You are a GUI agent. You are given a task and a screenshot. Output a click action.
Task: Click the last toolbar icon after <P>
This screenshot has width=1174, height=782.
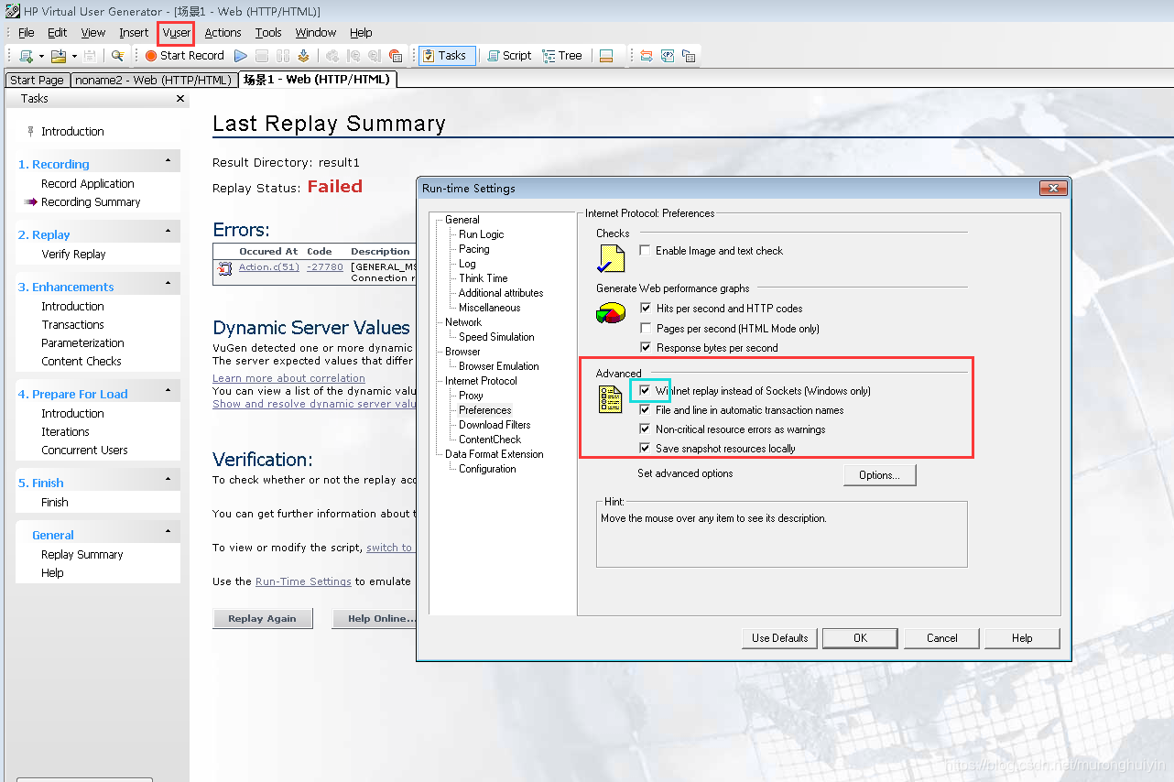point(689,56)
